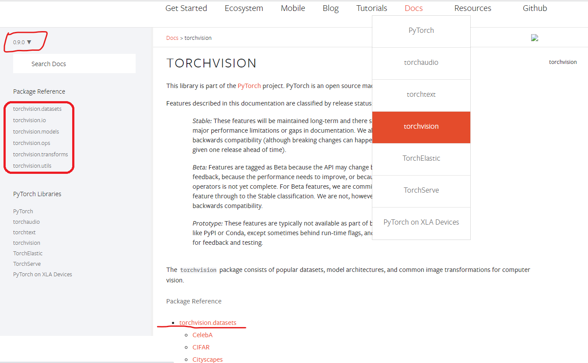Select TorchServe in the Docs dropdown menu
The width and height of the screenshot is (588, 363).
click(421, 190)
